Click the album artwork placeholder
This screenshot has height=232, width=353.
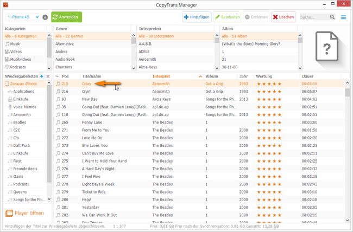pyautogui.click(x=325, y=48)
